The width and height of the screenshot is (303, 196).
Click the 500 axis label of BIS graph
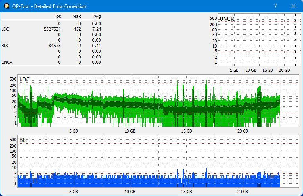(x=13, y=140)
